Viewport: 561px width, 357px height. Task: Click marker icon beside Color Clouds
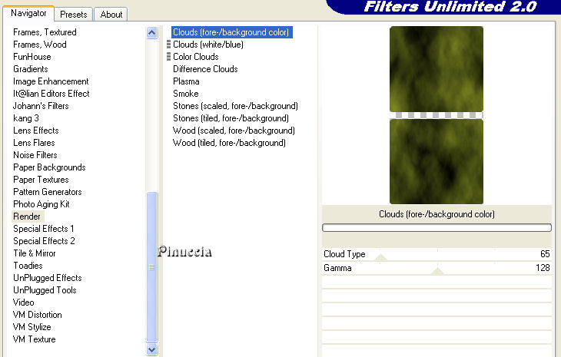tap(168, 57)
